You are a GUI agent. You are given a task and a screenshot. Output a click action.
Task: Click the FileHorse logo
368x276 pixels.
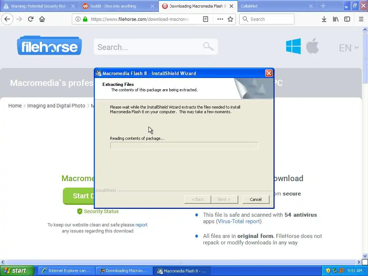pyautogui.click(x=49, y=46)
